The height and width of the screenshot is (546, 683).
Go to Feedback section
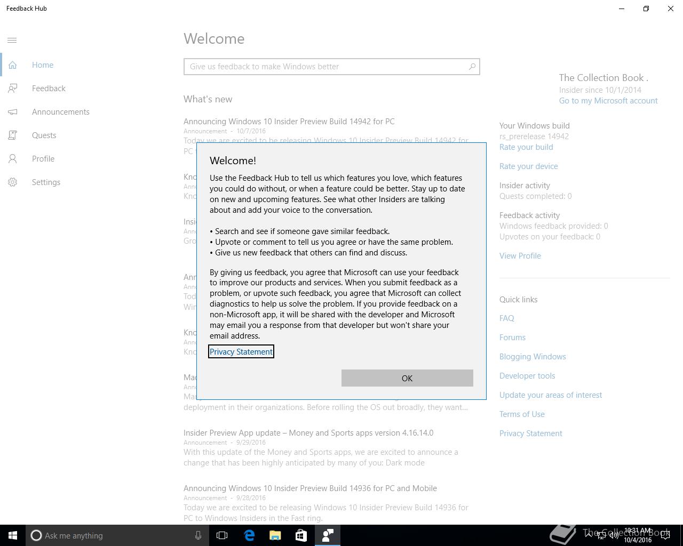[49, 89]
